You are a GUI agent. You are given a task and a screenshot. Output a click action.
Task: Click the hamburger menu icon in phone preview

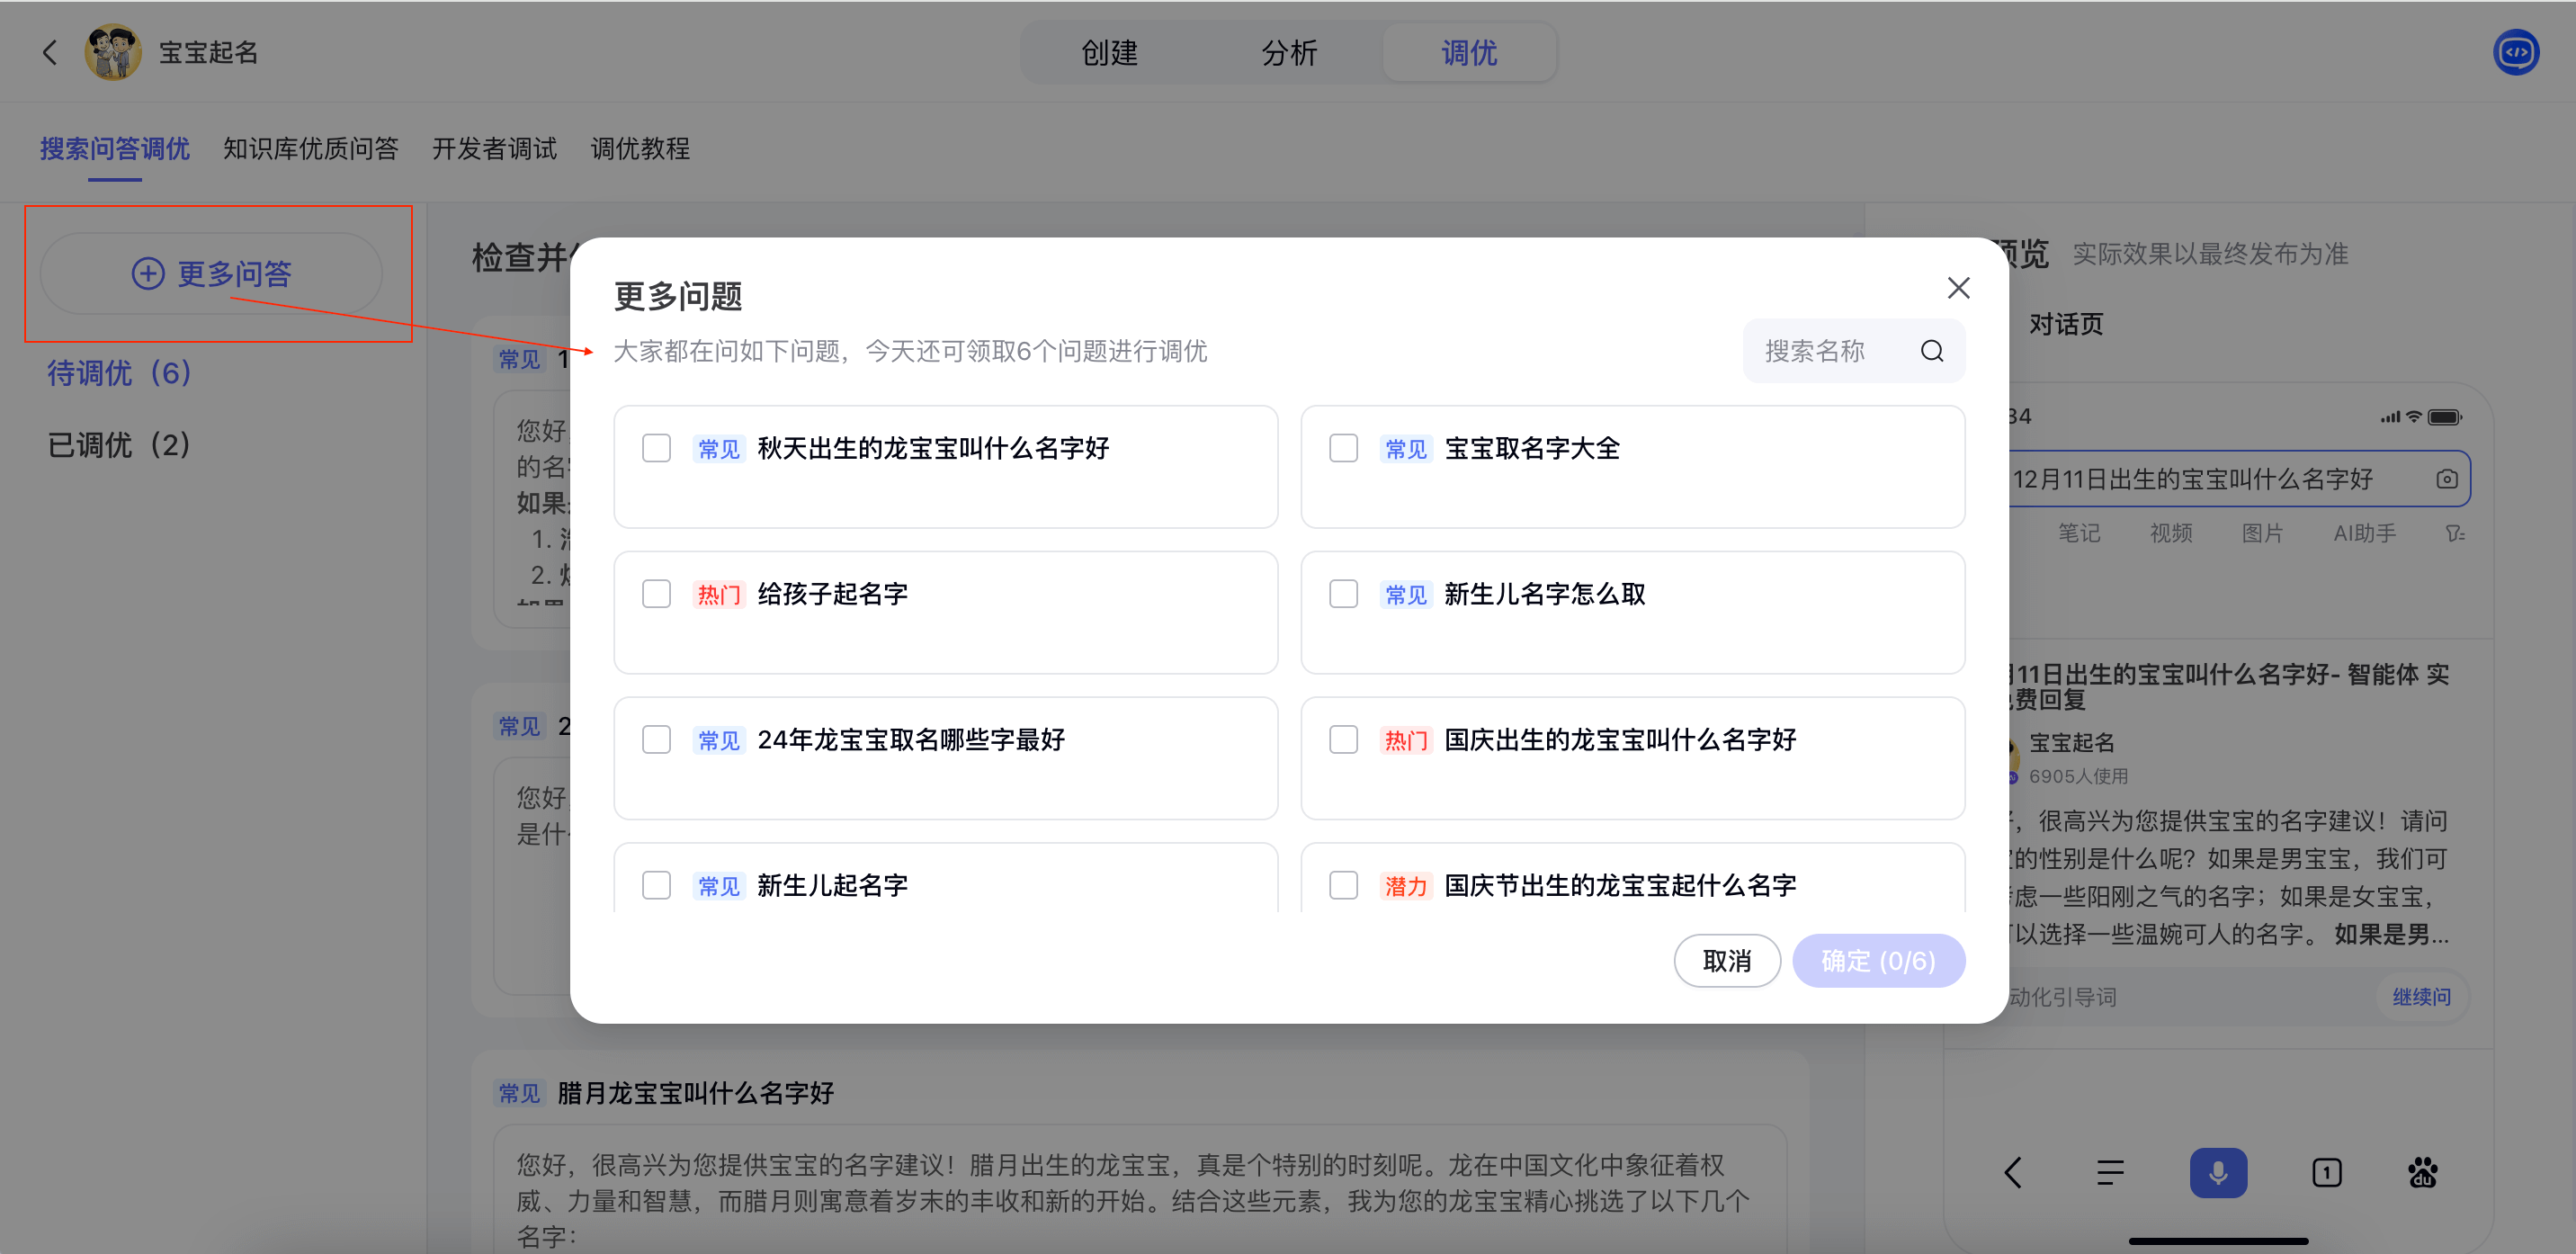tap(2110, 1172)
